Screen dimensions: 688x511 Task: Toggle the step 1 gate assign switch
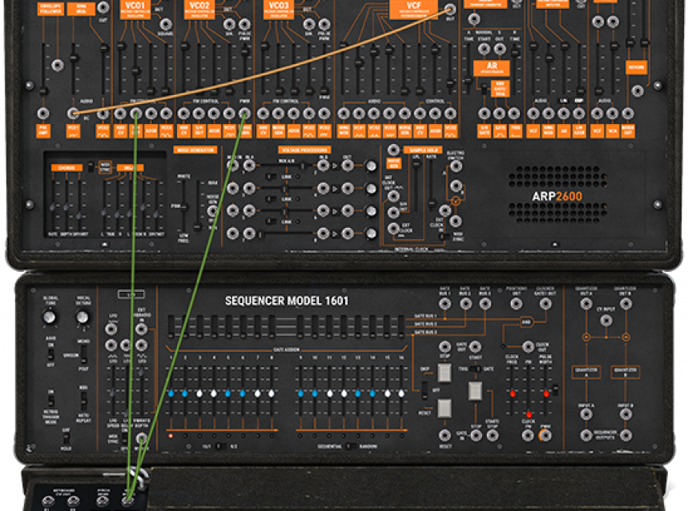[171, 326]
